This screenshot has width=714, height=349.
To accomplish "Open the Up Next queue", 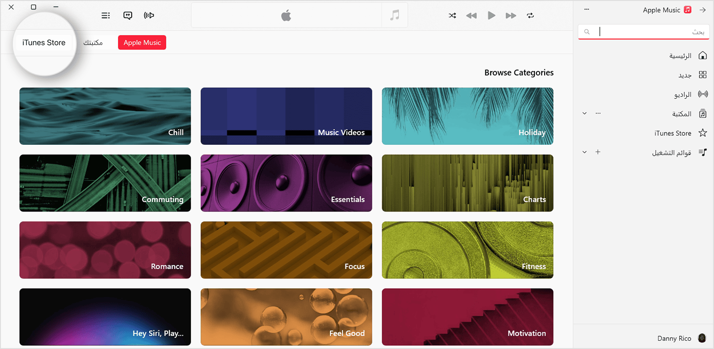I will (106, 15).
